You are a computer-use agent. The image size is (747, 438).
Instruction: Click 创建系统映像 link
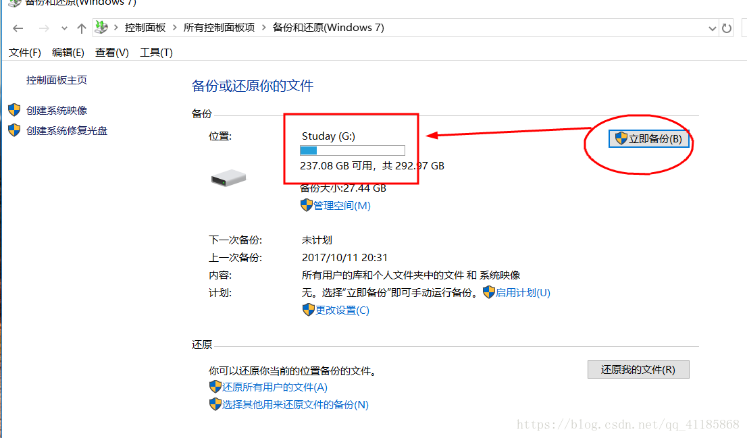click(57, 111)
